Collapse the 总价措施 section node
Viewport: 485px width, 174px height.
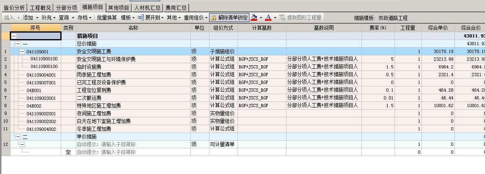[x=18, y=44]
